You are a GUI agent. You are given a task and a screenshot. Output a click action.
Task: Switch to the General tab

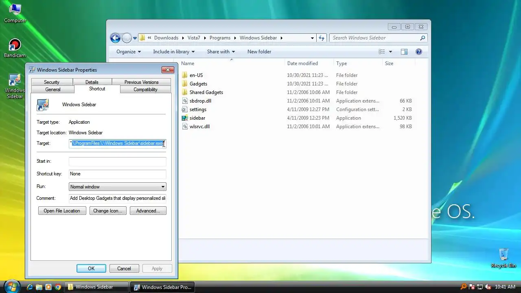pyautogui.click(x=53, y=90)
